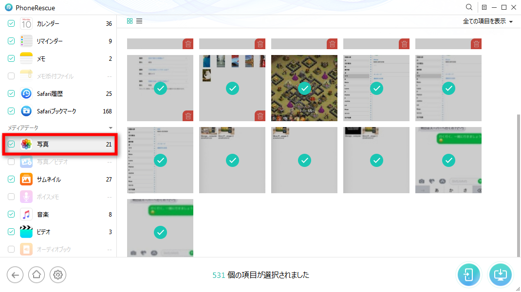Select the カレンダー category row
The height and width of the screenshot is (292, 521).
tap(58, 23)
